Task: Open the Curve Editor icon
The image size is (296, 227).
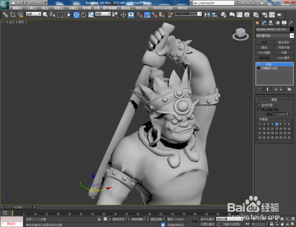Action: tap(239, 15)
